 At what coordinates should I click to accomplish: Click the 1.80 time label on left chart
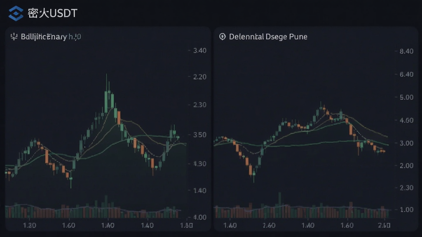pos(186,225)
